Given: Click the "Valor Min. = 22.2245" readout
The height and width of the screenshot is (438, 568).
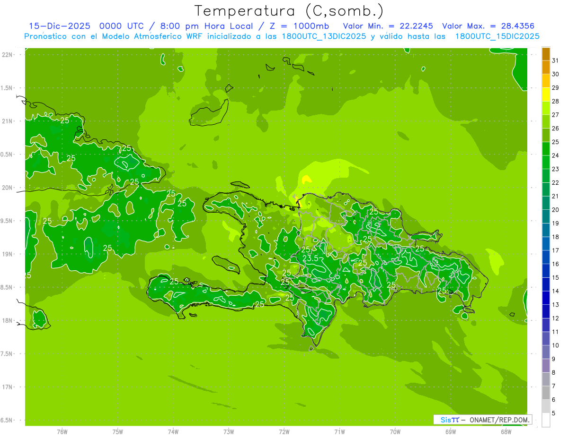Looking at the screenshot, I should pyautogui.click(x=388, y=26).
